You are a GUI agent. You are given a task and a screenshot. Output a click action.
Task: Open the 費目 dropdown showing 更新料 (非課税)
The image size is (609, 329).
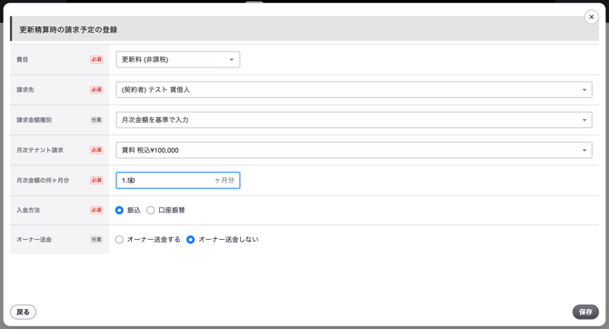[x=178, y=59]
